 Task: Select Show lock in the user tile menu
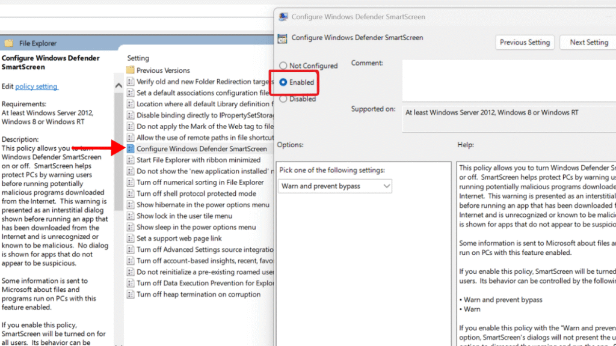[184, 216]
